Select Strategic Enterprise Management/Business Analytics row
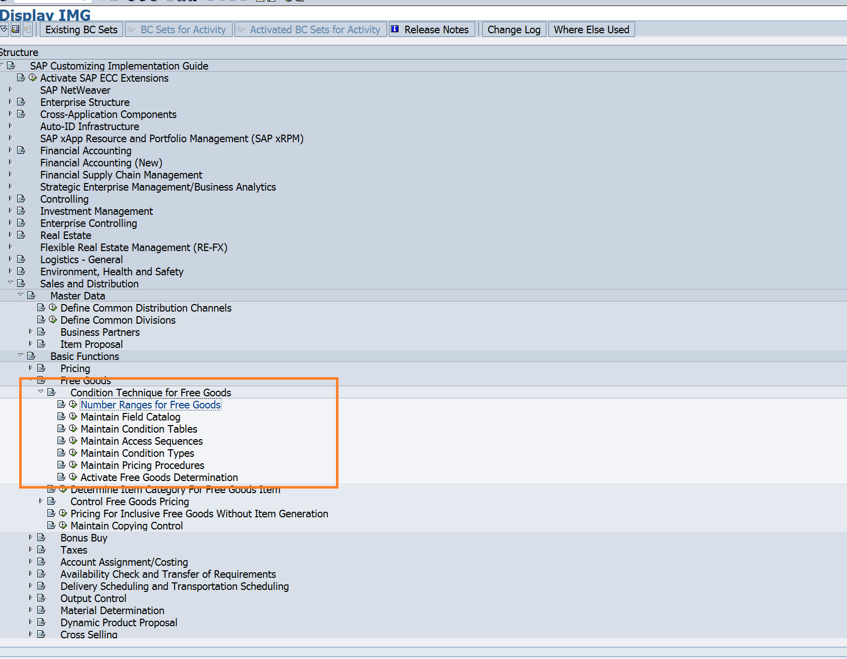Viewport: 847px width, 659px height. 158,187
